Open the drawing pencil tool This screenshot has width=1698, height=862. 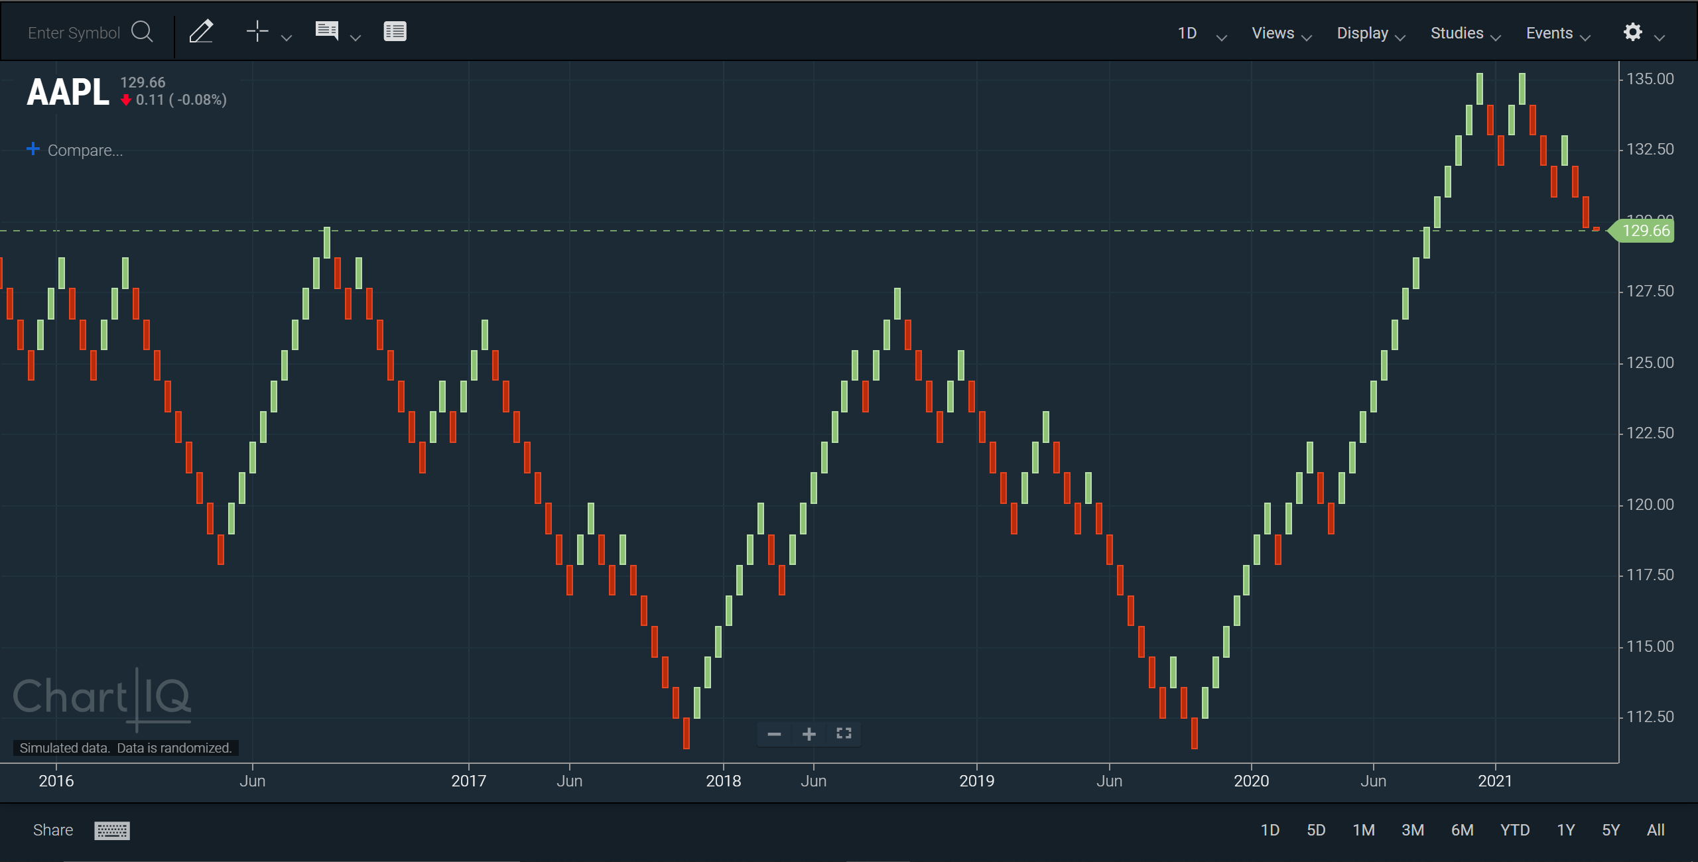(x=201, y=31)
